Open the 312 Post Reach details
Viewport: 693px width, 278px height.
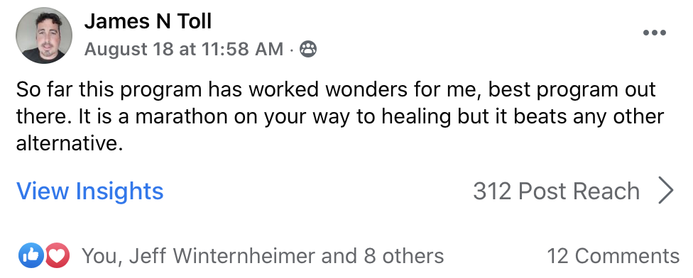574,191
